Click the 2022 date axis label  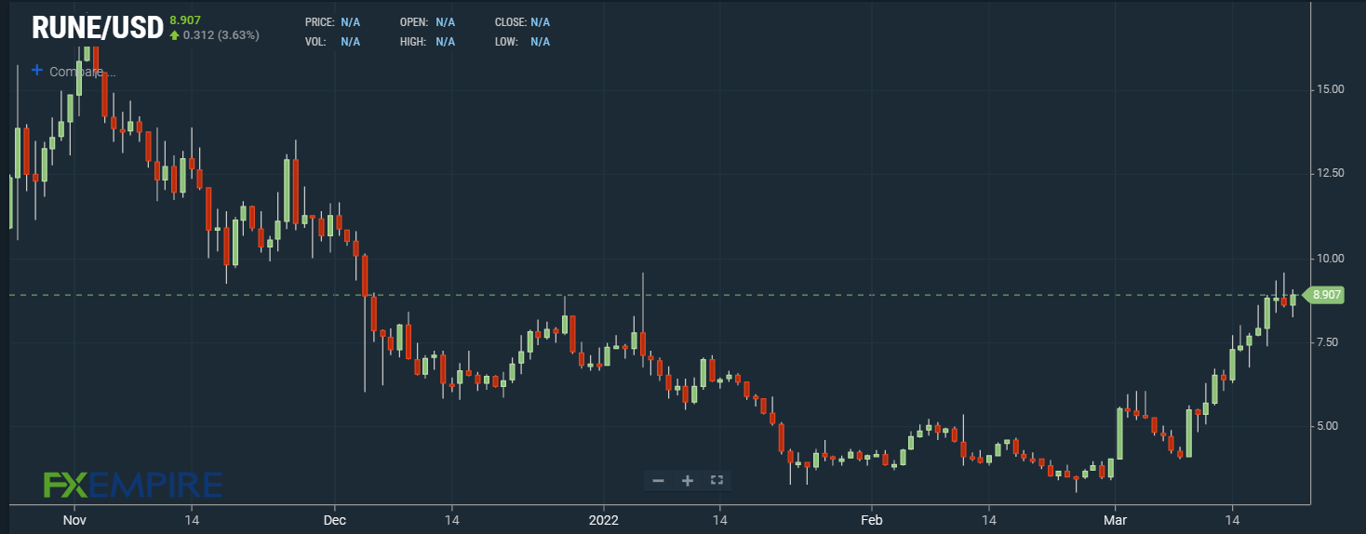[604, 518]
